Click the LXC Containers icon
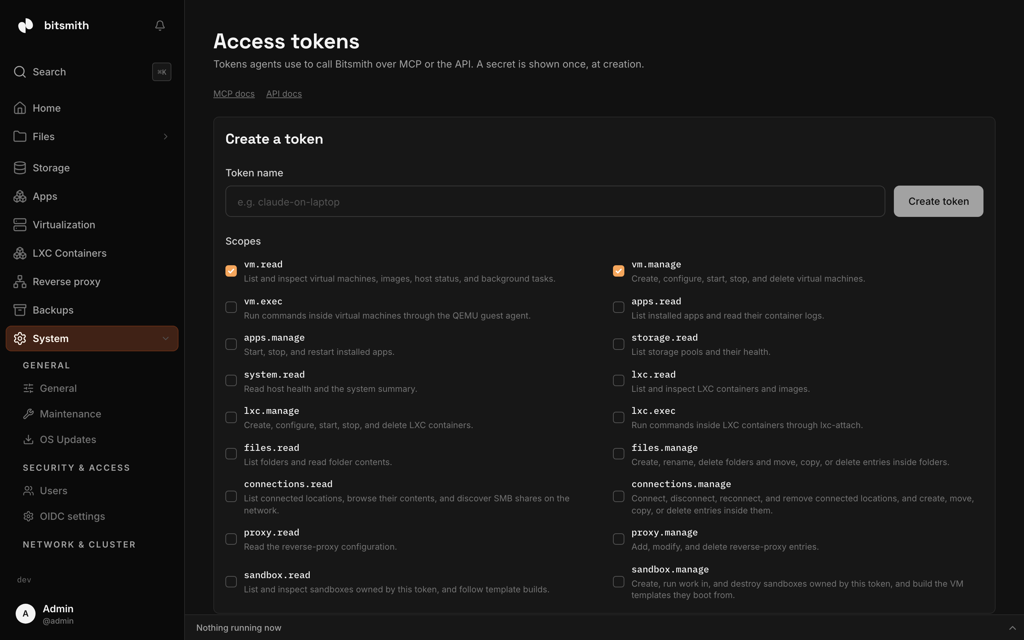Viewport: 1024px width, 640px height. [20, 253]
